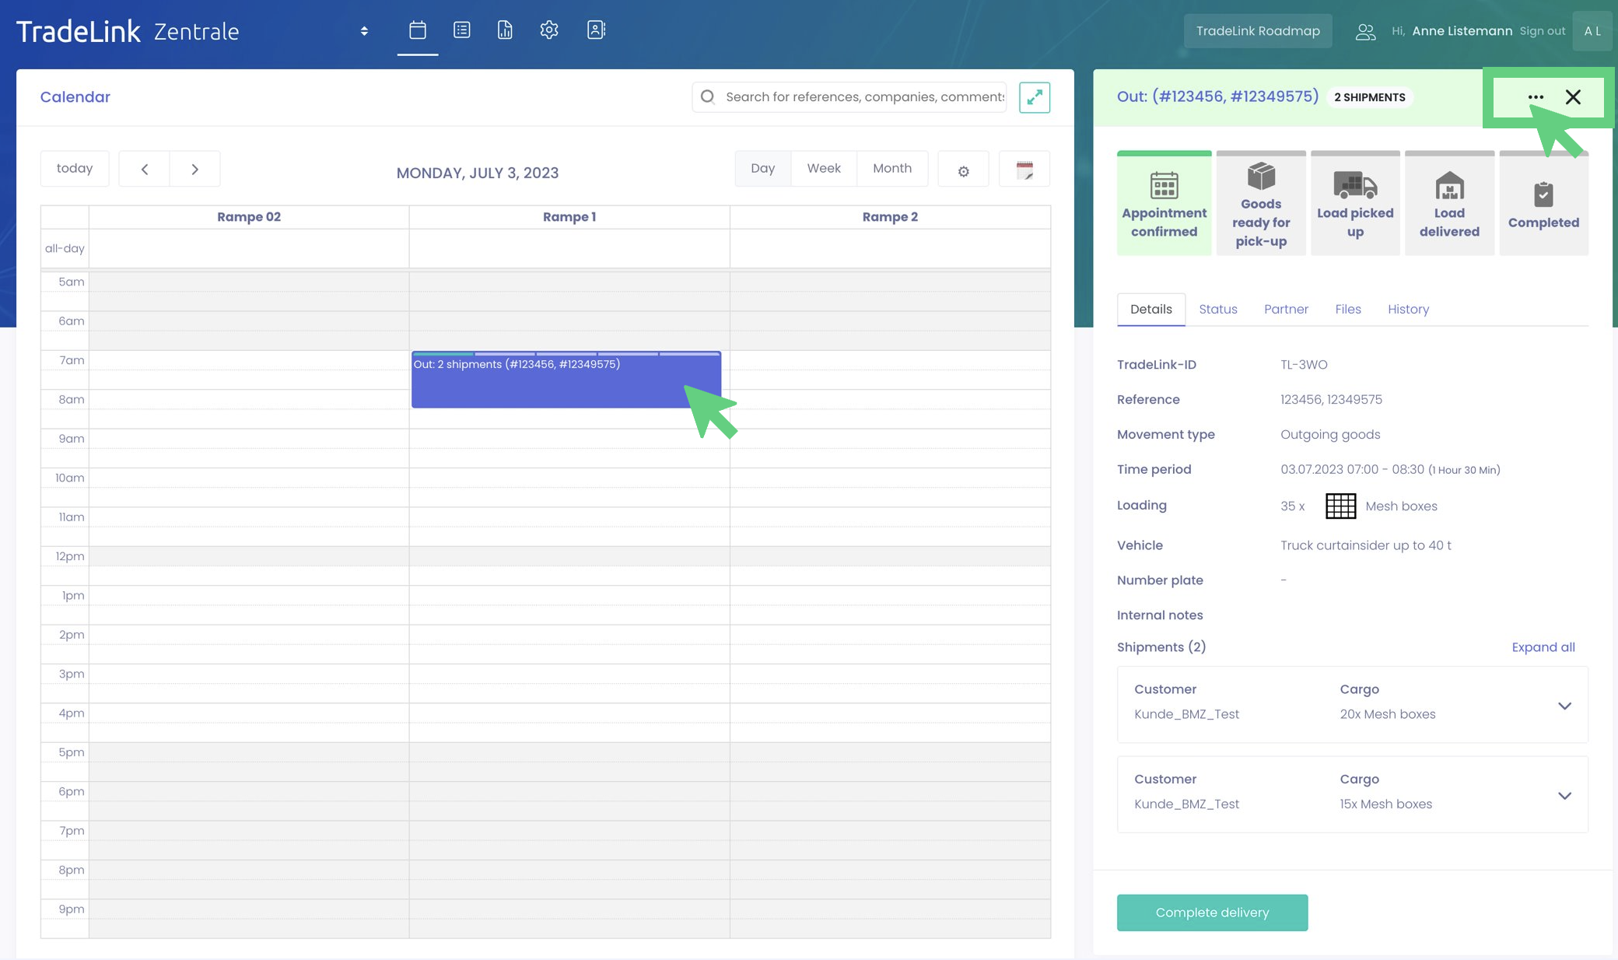The height and width of the screenshot is (960, 1618).
Task: Mark status as Completed
Action: (x=1543, y=204)
